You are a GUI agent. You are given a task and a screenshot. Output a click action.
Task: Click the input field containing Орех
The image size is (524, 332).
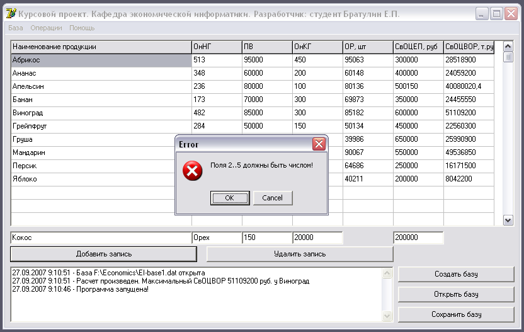217,238
